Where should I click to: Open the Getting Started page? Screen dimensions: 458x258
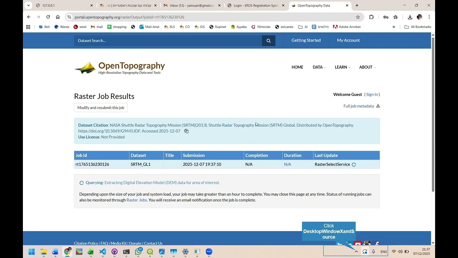pos(306,40)
